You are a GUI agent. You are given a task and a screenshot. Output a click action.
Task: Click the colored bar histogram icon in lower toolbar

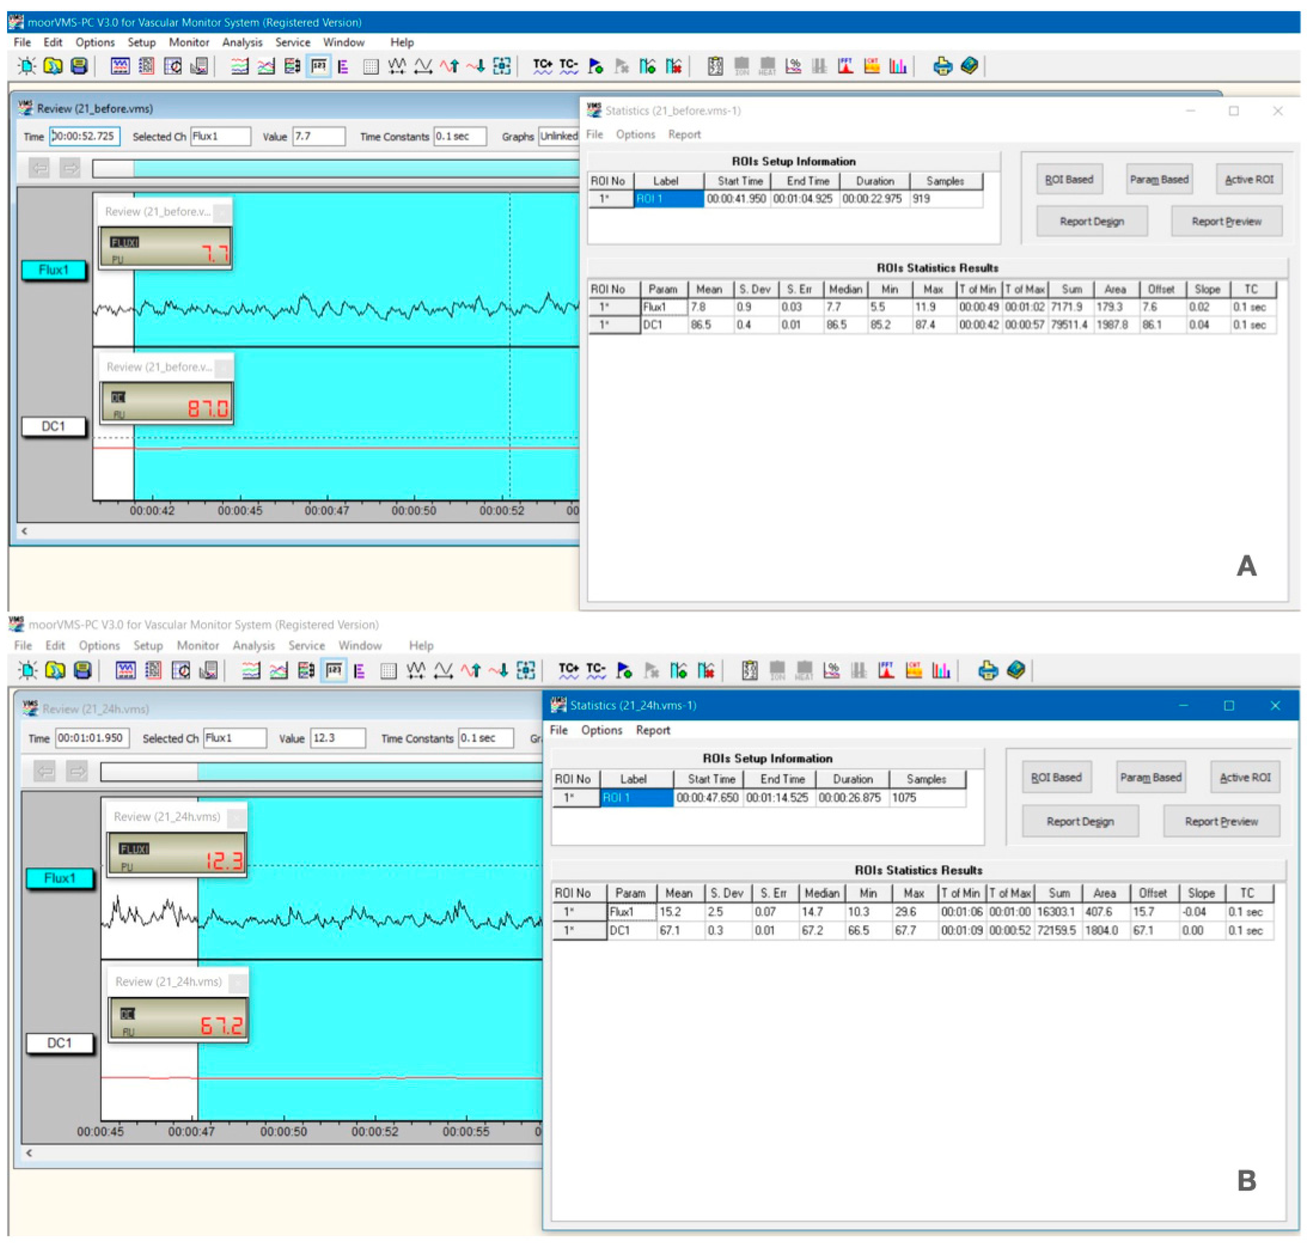pyautogui.click(x=940, y=670)
